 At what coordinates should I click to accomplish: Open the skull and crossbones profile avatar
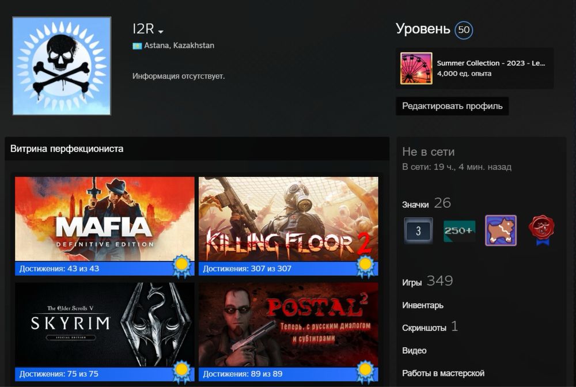point(62,66)
